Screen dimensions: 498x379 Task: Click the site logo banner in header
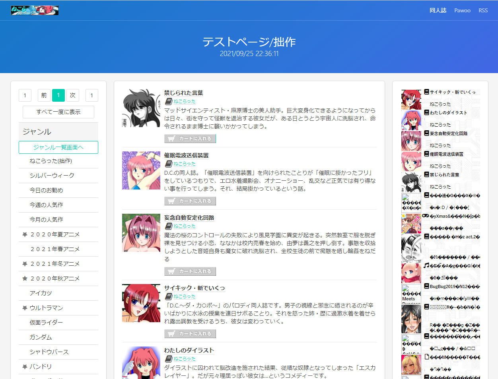coord(35,10)
